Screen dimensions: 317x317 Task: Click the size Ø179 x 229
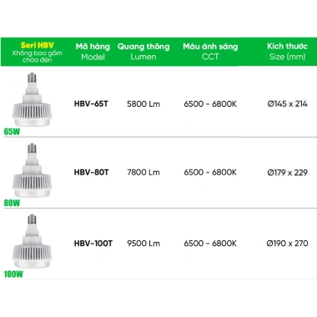(x=288, y=173)
